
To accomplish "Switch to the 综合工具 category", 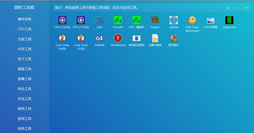I will [x=24, y=89].
